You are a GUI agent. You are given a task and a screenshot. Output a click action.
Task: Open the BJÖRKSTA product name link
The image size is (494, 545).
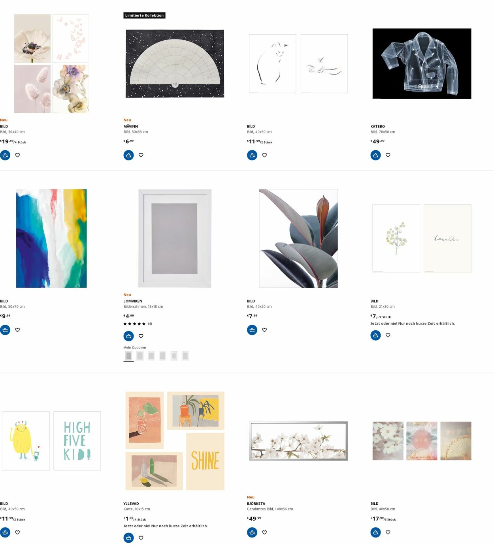click(x=256, y=504)
